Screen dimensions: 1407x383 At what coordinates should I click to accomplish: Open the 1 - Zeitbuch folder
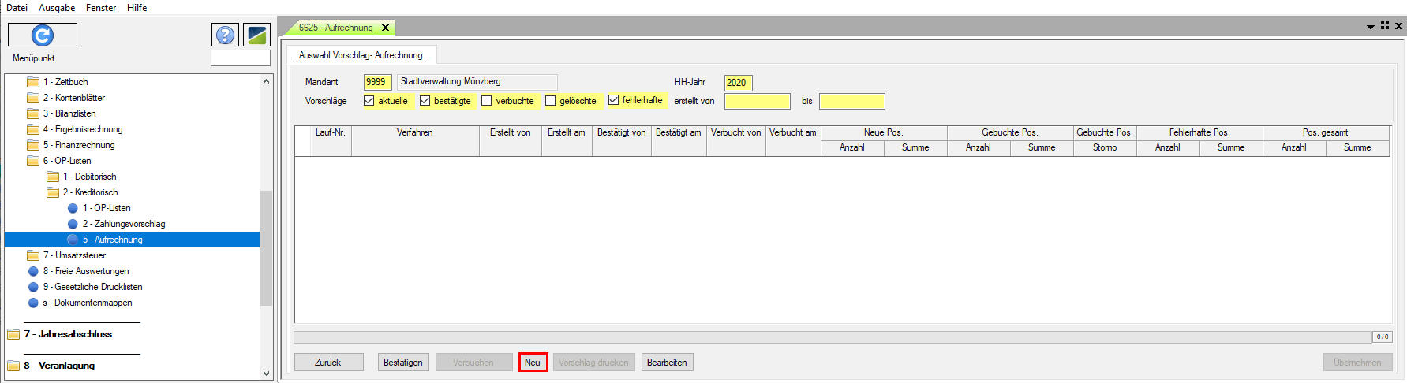point(65,82)
